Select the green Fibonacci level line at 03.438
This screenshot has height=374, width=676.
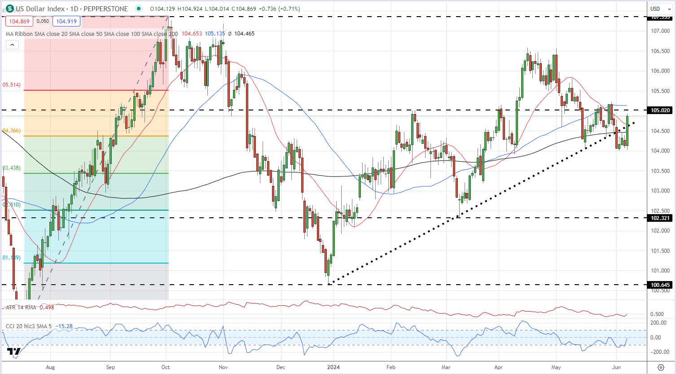pos(96,173)
